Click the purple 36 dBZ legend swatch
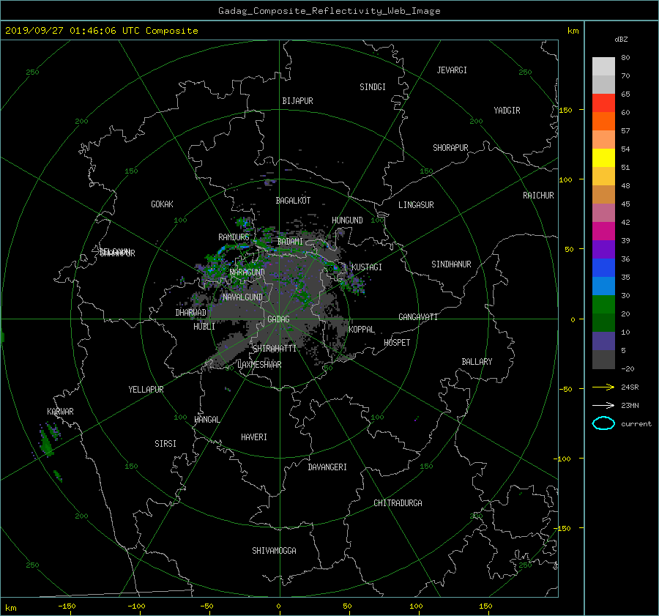659x616 pixels. pyautogui.click(x=603, y=249)
